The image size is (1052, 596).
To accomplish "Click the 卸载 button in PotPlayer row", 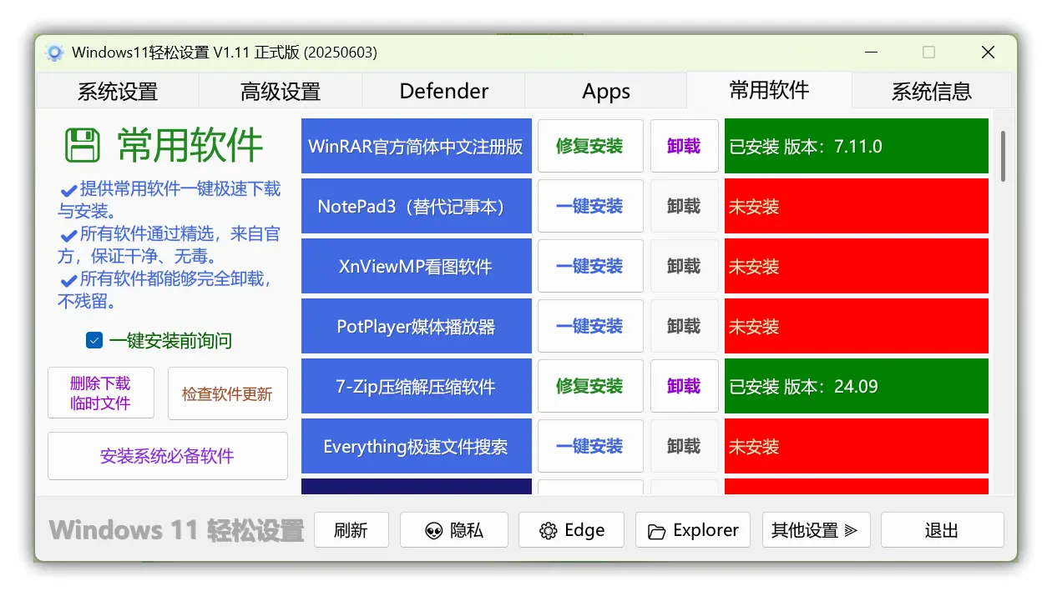I will click(684, 326).
